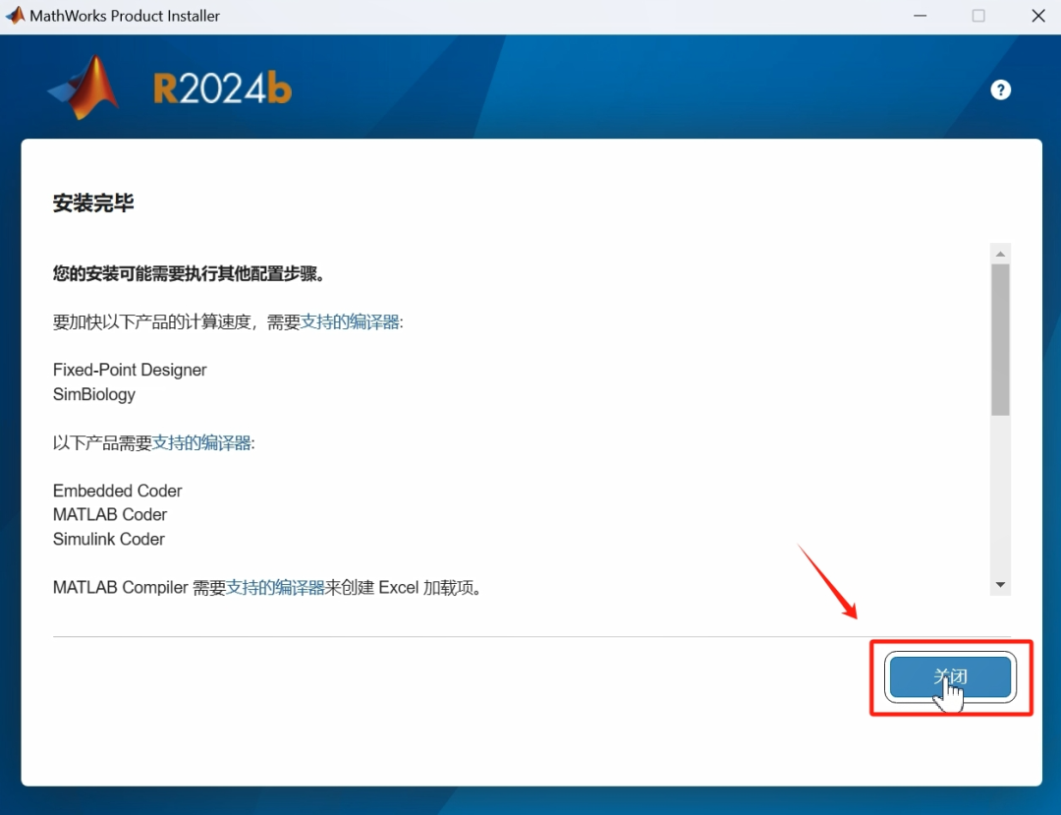The width and height of the screenshot is (1061, 815).
Task: Click the 安装完毕 heading
Action: 93,204
